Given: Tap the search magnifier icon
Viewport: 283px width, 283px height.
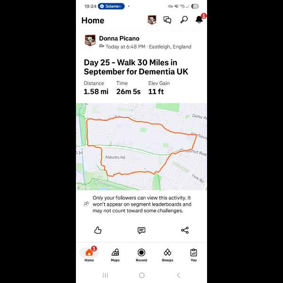Looking at the screenshot, I should coord(184,20).
